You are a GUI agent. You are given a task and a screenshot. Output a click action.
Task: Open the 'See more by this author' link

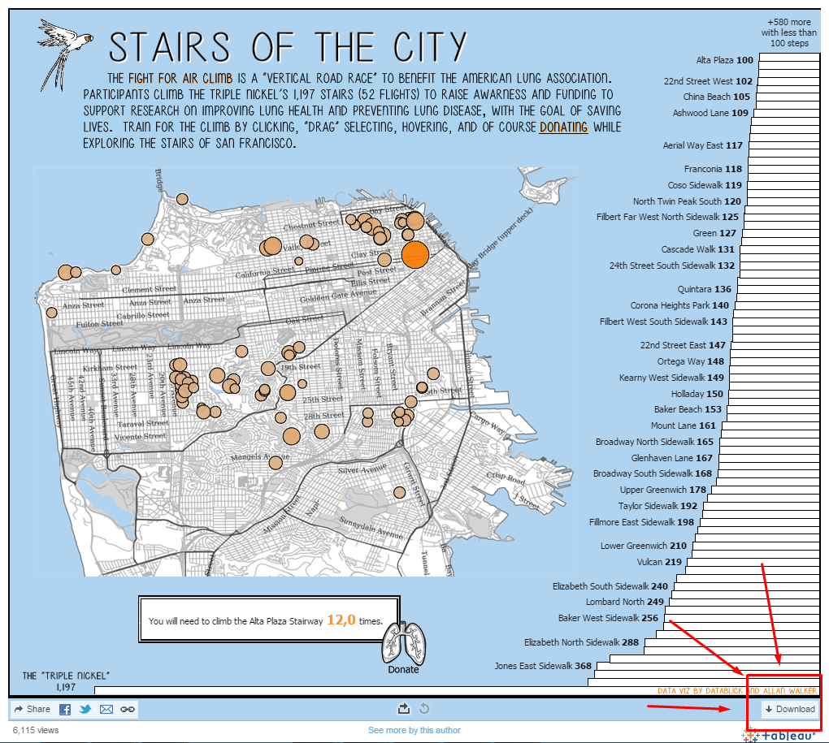pos(414,730)
